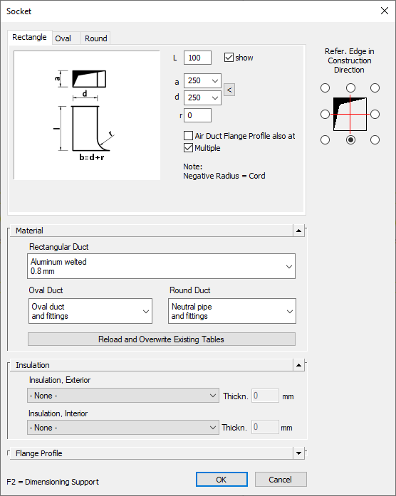Collapse the Insulation section
396x496 pixels.
tap(298, 365)
